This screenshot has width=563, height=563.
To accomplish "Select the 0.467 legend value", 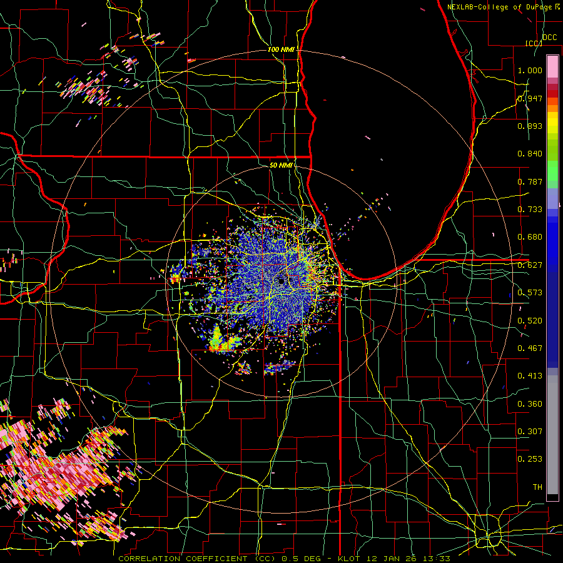I will pos(530,348).
